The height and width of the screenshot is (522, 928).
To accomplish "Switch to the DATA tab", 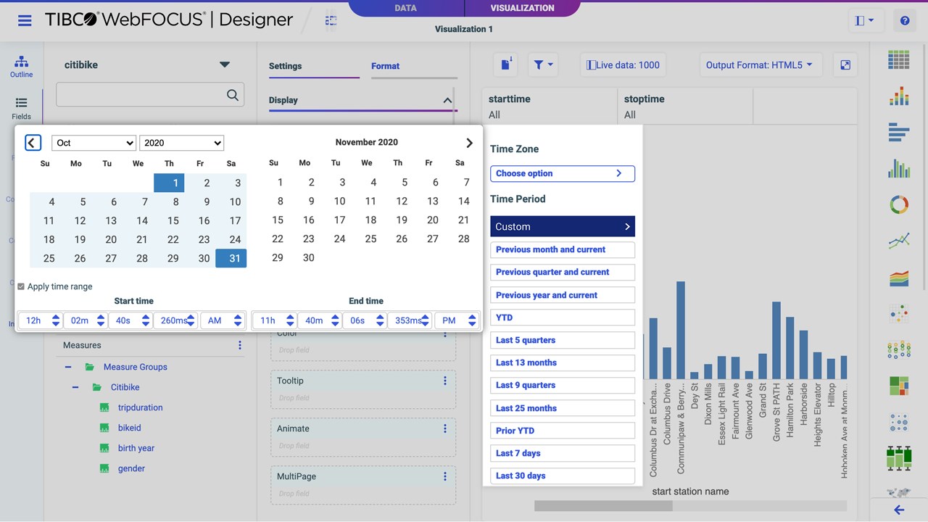I will (x=405, y=8).
